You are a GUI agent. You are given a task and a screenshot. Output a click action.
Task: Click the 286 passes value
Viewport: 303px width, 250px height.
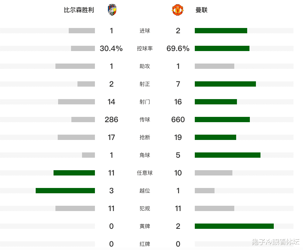coord(111,120)
